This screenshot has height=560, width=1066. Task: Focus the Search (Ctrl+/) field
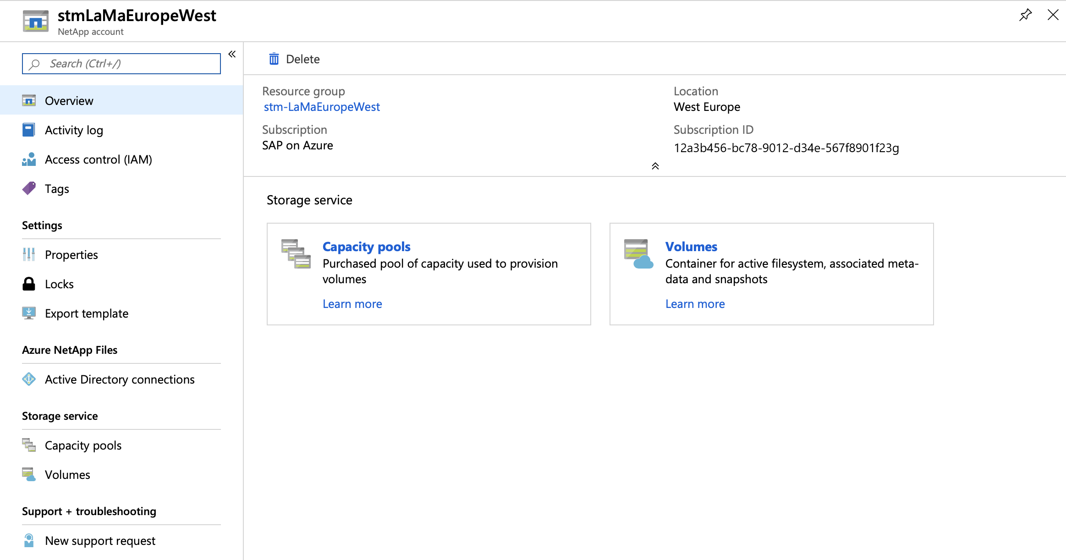pos(121,64)
